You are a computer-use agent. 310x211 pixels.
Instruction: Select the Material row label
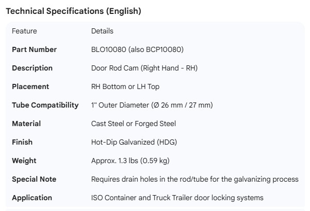[26, 124]
